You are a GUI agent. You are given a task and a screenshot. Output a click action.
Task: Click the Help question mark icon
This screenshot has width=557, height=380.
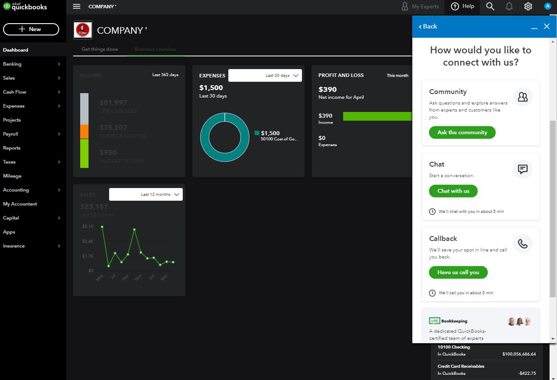(455, 7)
